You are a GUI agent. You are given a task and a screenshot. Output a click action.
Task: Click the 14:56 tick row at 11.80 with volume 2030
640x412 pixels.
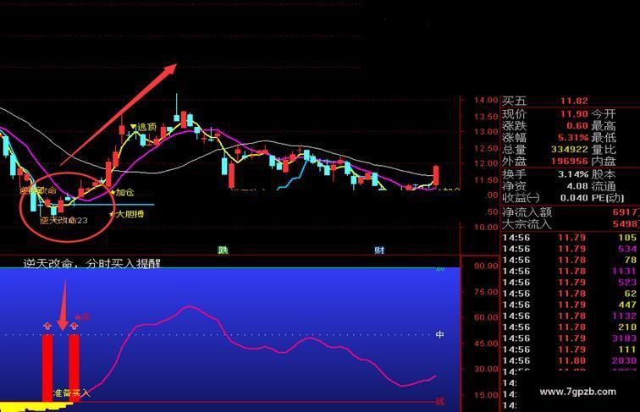point(570,360)
